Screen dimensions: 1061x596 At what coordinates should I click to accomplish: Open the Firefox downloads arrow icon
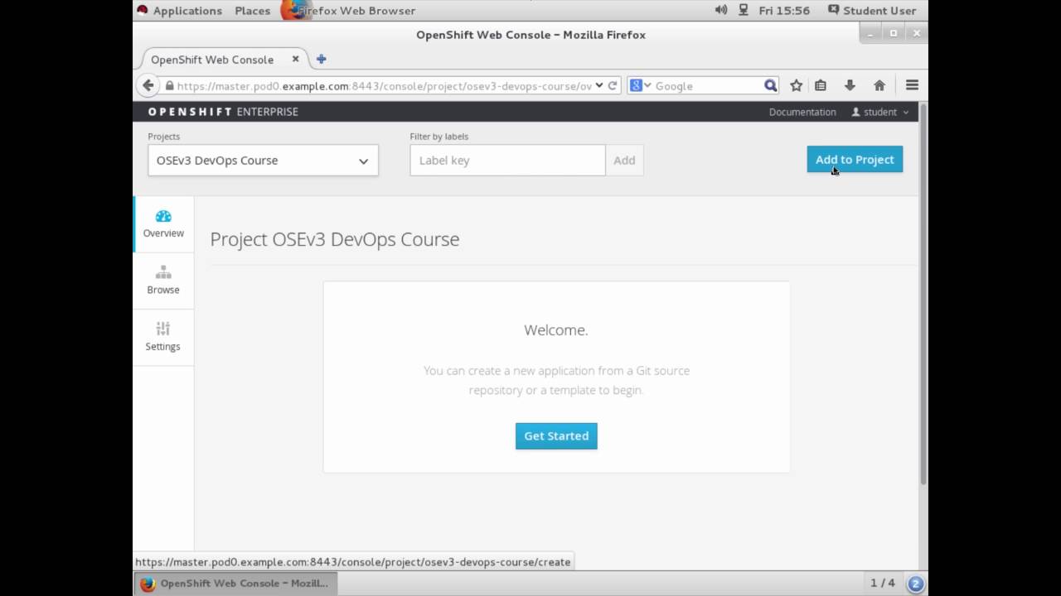[x=850, y=85]
